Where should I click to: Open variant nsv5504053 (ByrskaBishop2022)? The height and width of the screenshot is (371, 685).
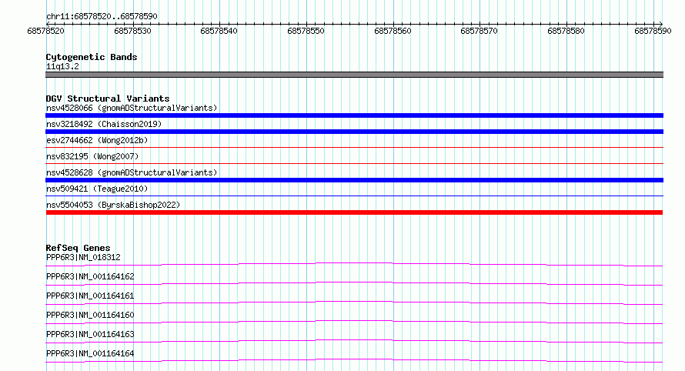point(113,205)
